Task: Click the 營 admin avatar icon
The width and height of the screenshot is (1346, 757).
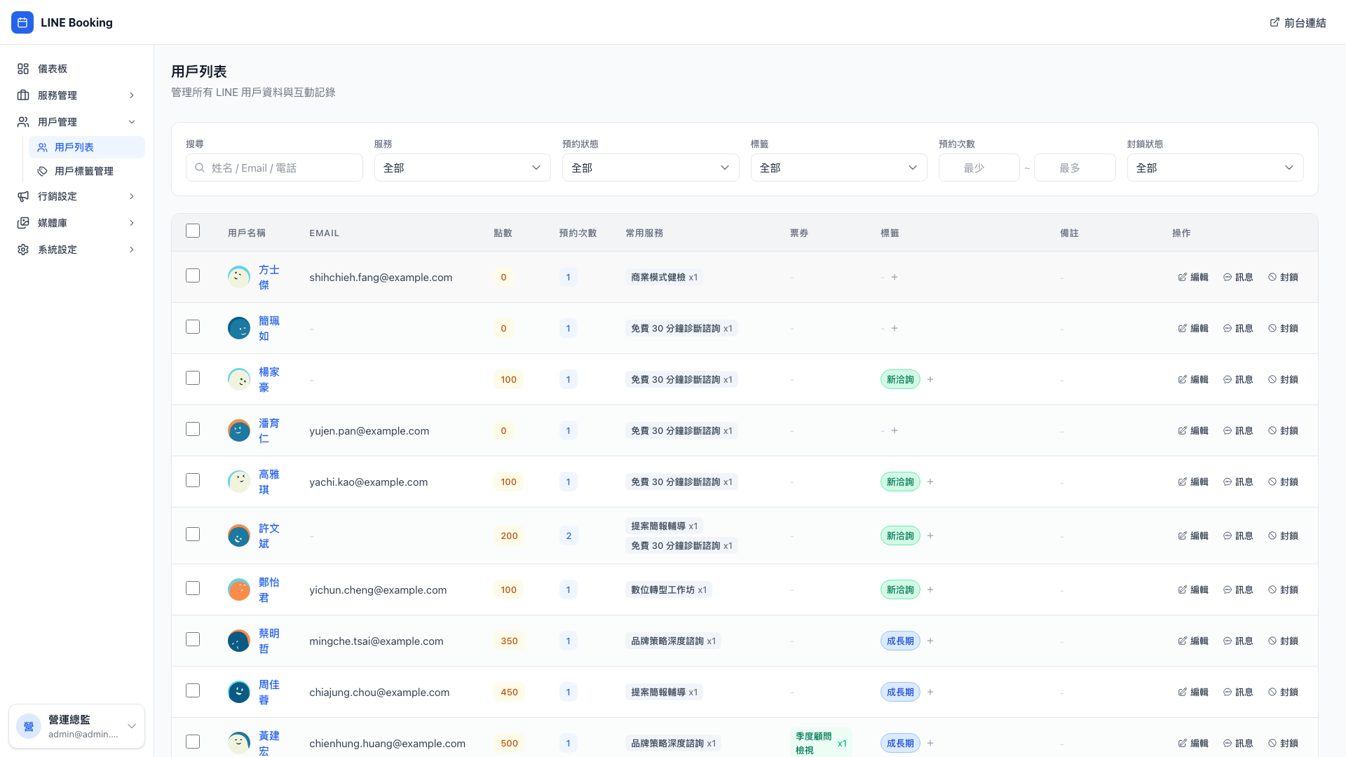Action: (29, 726)
